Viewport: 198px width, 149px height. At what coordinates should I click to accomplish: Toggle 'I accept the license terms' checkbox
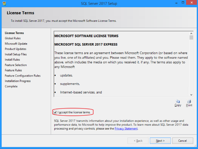(55, 113)
